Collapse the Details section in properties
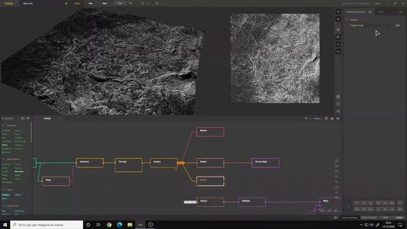 pyautogui.click(x=347, y=20)
